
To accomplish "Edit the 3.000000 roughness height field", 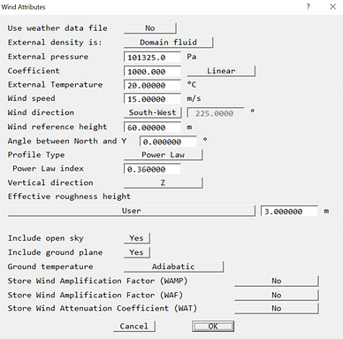I will click(289, 212).
